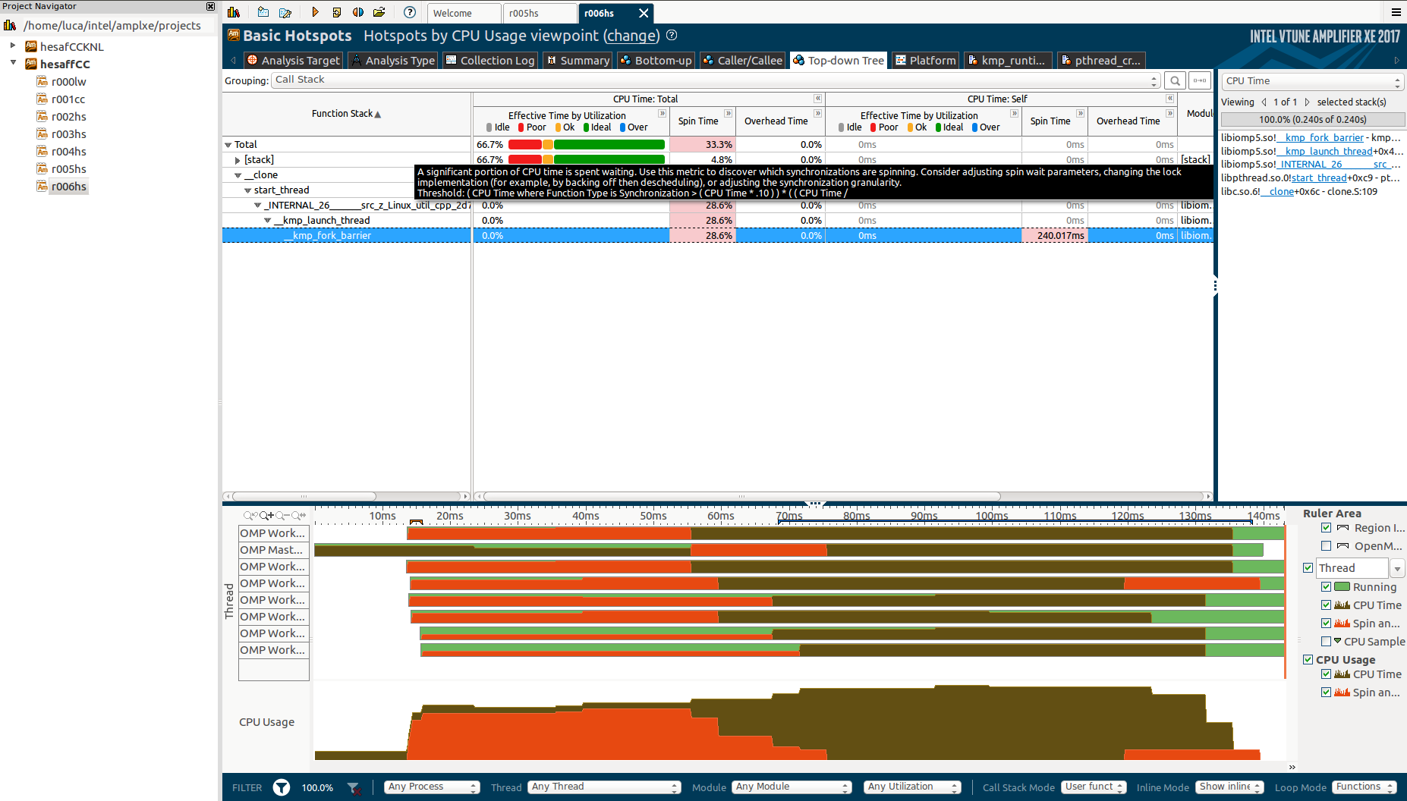Toggle the Running thread checkbox
The height and width of the screenshot is (801, 1407).
[x=1326, y=586]
